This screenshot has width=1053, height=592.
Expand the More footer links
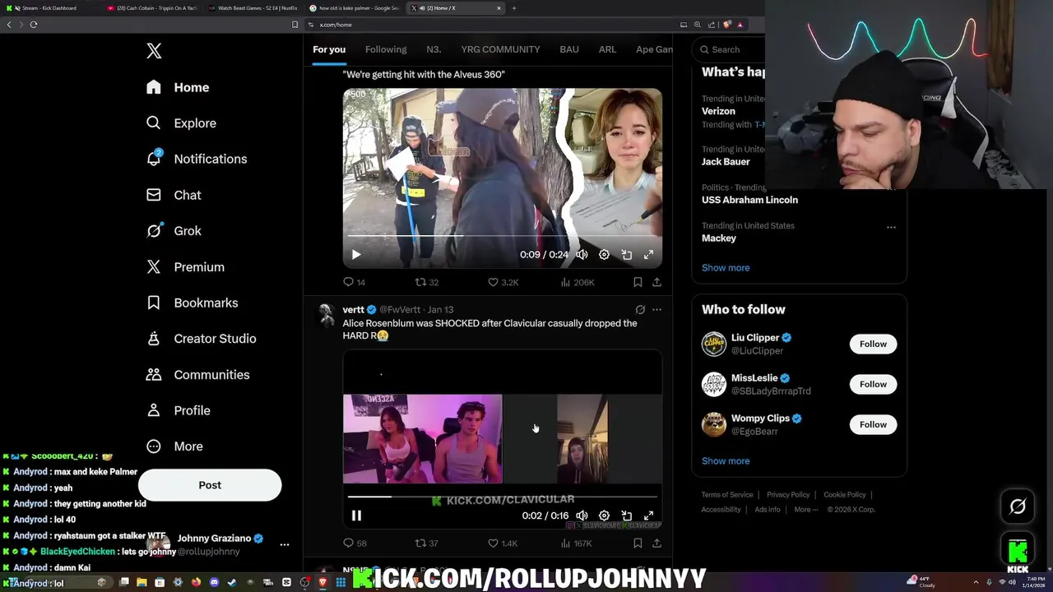[806, 509]
